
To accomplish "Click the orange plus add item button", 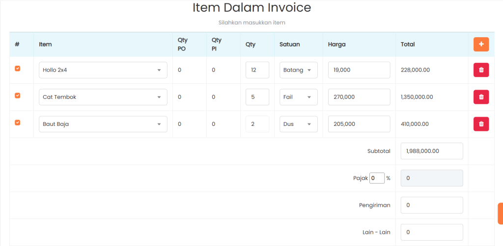I will point(481,44).
